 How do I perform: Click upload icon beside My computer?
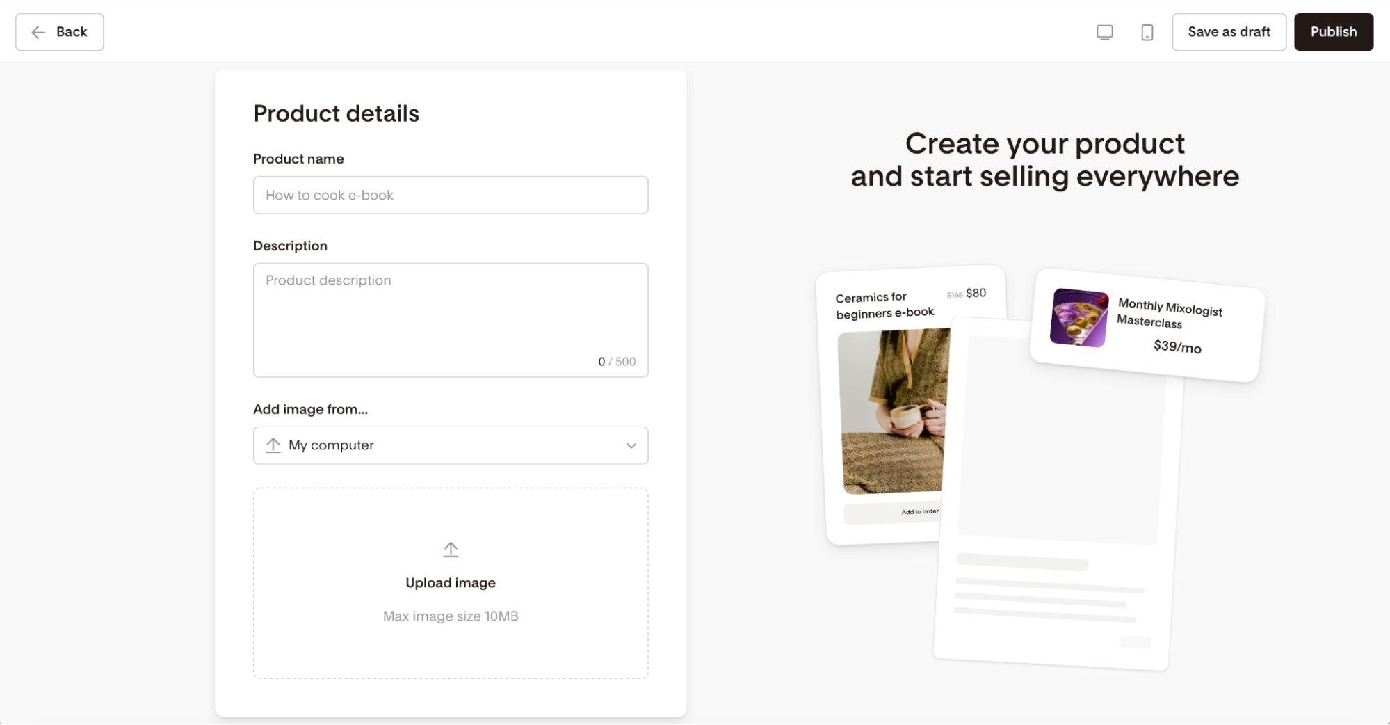273,445
